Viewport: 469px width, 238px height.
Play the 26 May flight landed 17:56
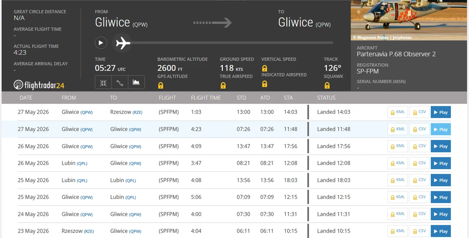(x=441, y=146)
